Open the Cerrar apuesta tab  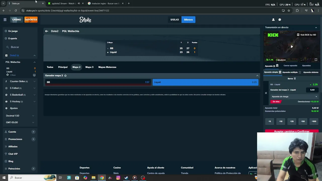tap(290, 66)
